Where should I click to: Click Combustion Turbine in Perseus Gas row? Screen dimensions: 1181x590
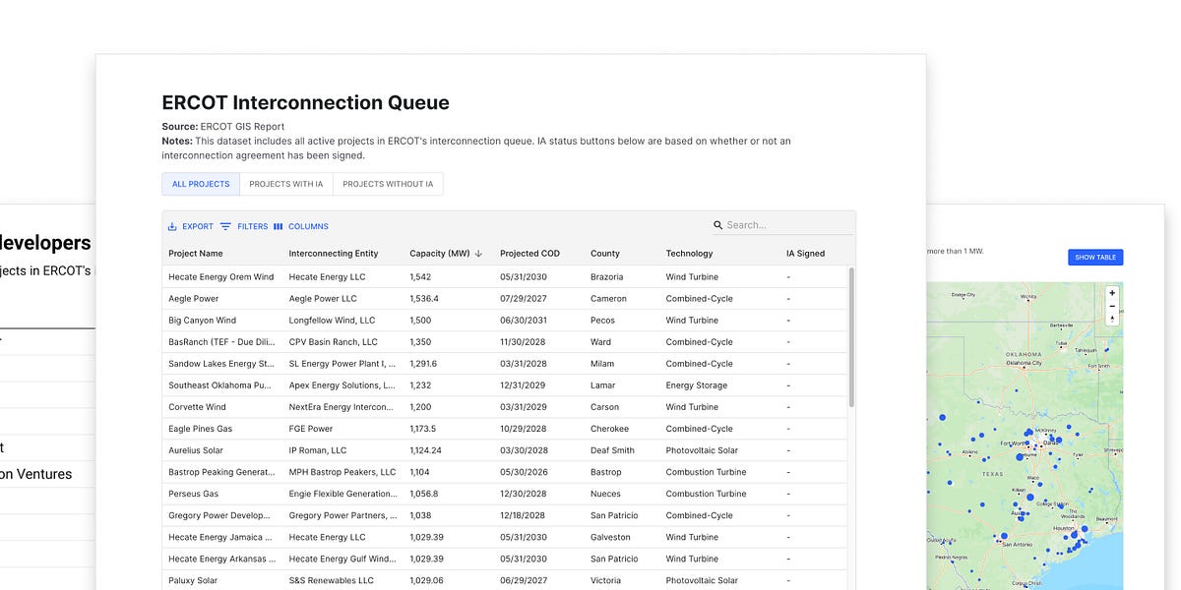706,494
